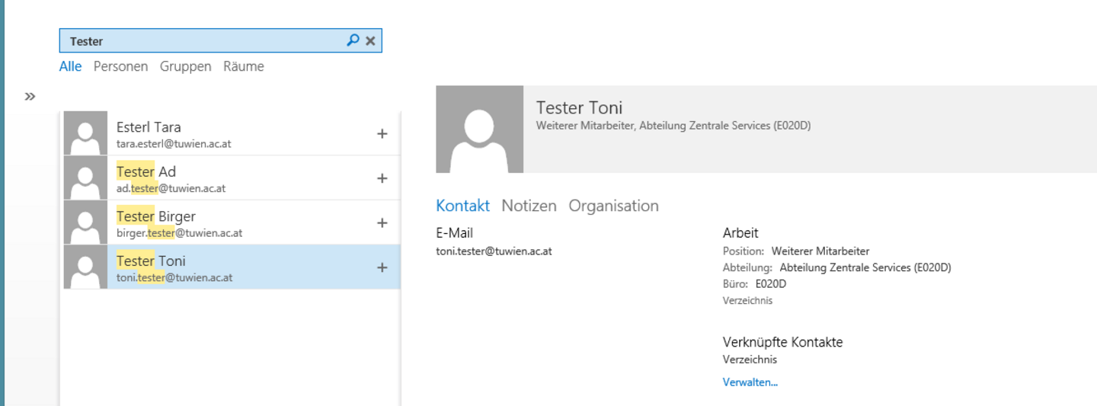Screen dimensions: 1097x406
Task: Filter results by Gruppen
Action: 186,66
